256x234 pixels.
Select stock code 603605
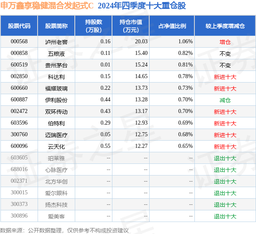(x=19, y=157)
